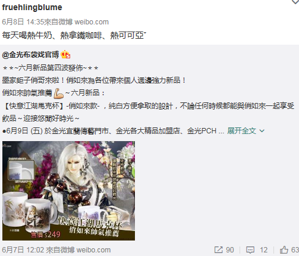Viewport: 299px width, 256px height.
Task: Click the 每天喝熱牛奶 comment text
Action: (x=74, y=36)
